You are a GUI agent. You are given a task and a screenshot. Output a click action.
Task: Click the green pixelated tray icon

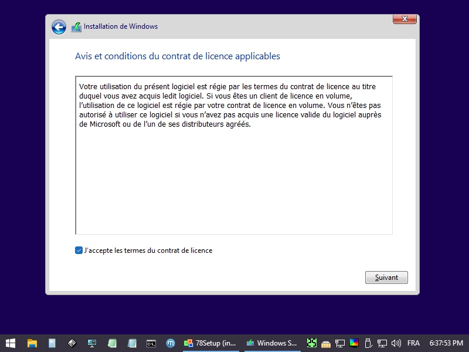312,343
